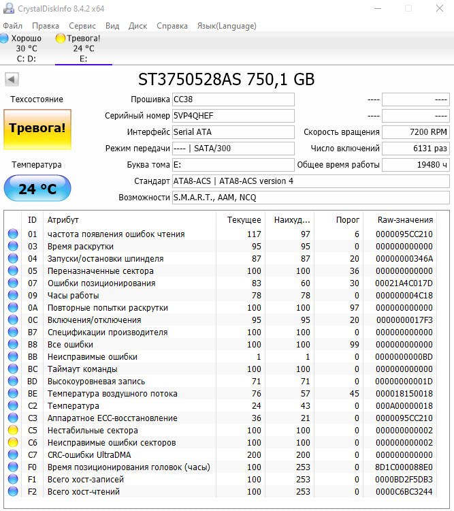The image size is (454, 511).
Task: Click blue status dot for attribute B7
Action: [13, 332]
